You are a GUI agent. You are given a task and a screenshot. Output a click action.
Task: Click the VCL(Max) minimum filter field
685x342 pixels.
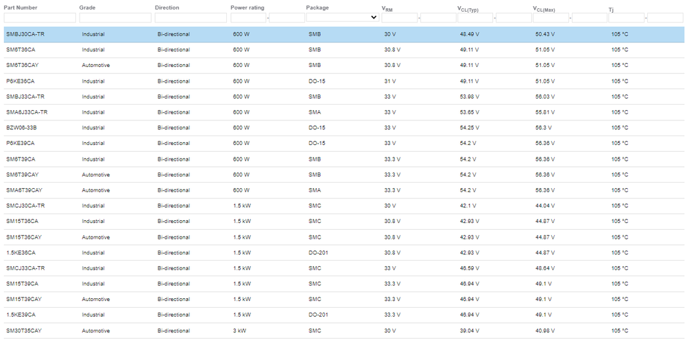tap(551, 18)
